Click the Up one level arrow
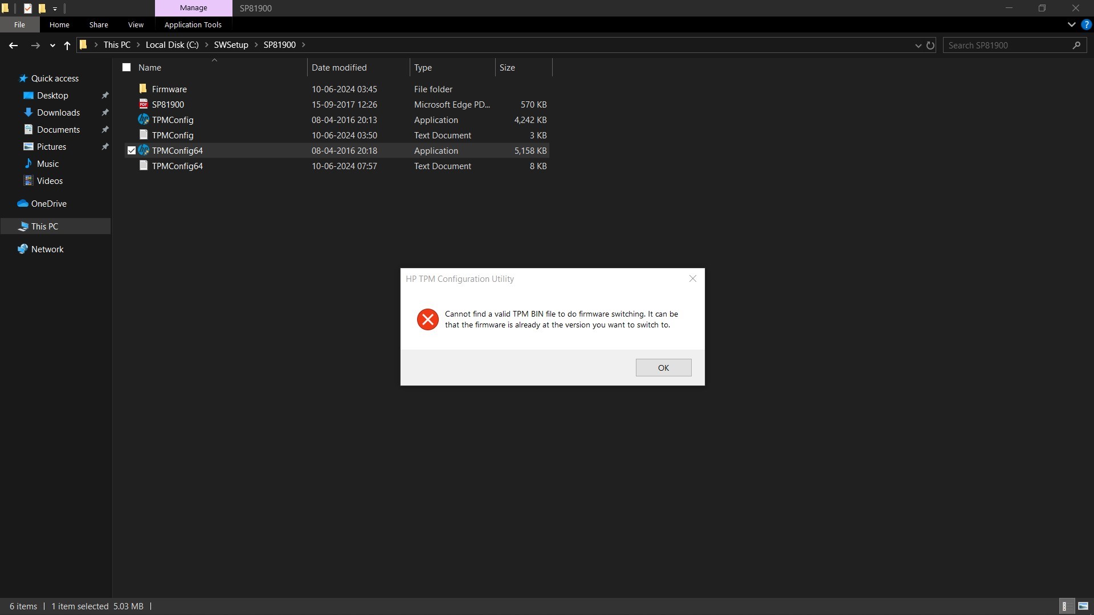1094x615 pixels. tap(67, 46)
